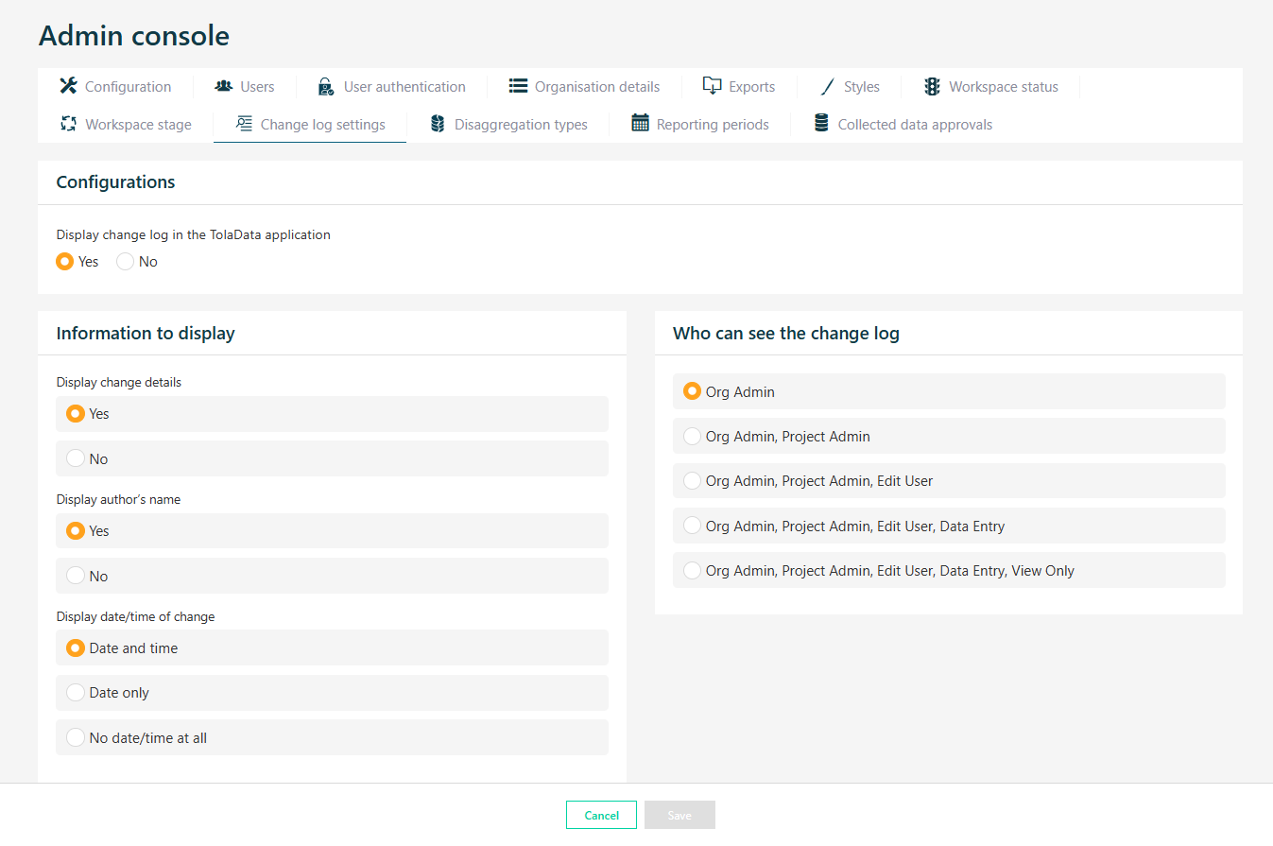Choose No for Display author's name

[77, 576]
